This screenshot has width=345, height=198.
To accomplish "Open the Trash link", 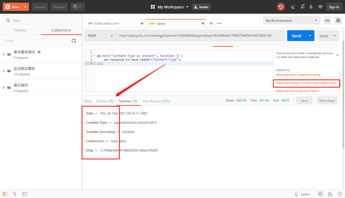I will [10, 41].
